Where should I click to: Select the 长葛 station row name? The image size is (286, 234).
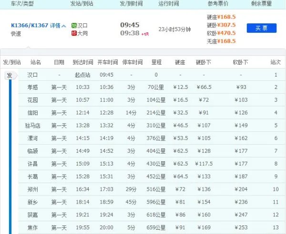click(32, 176)
